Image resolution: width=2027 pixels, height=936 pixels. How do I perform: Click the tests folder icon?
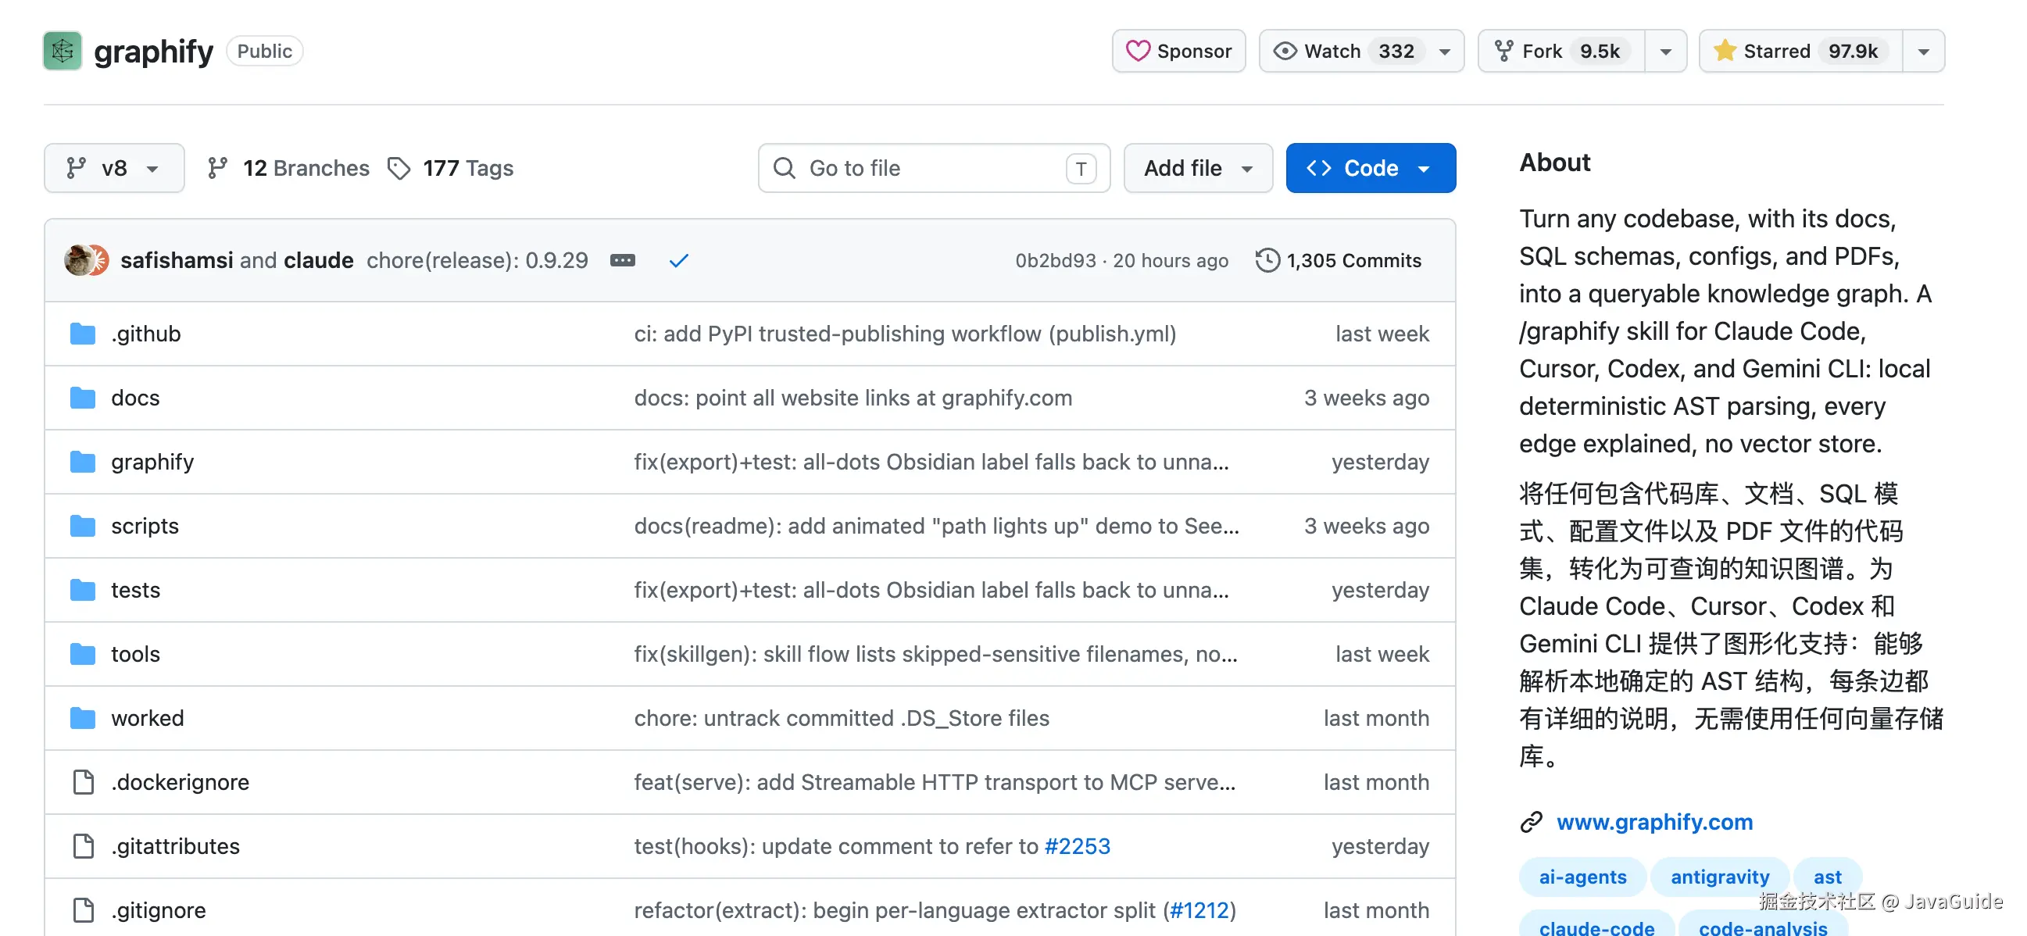[x=83, y=590]
